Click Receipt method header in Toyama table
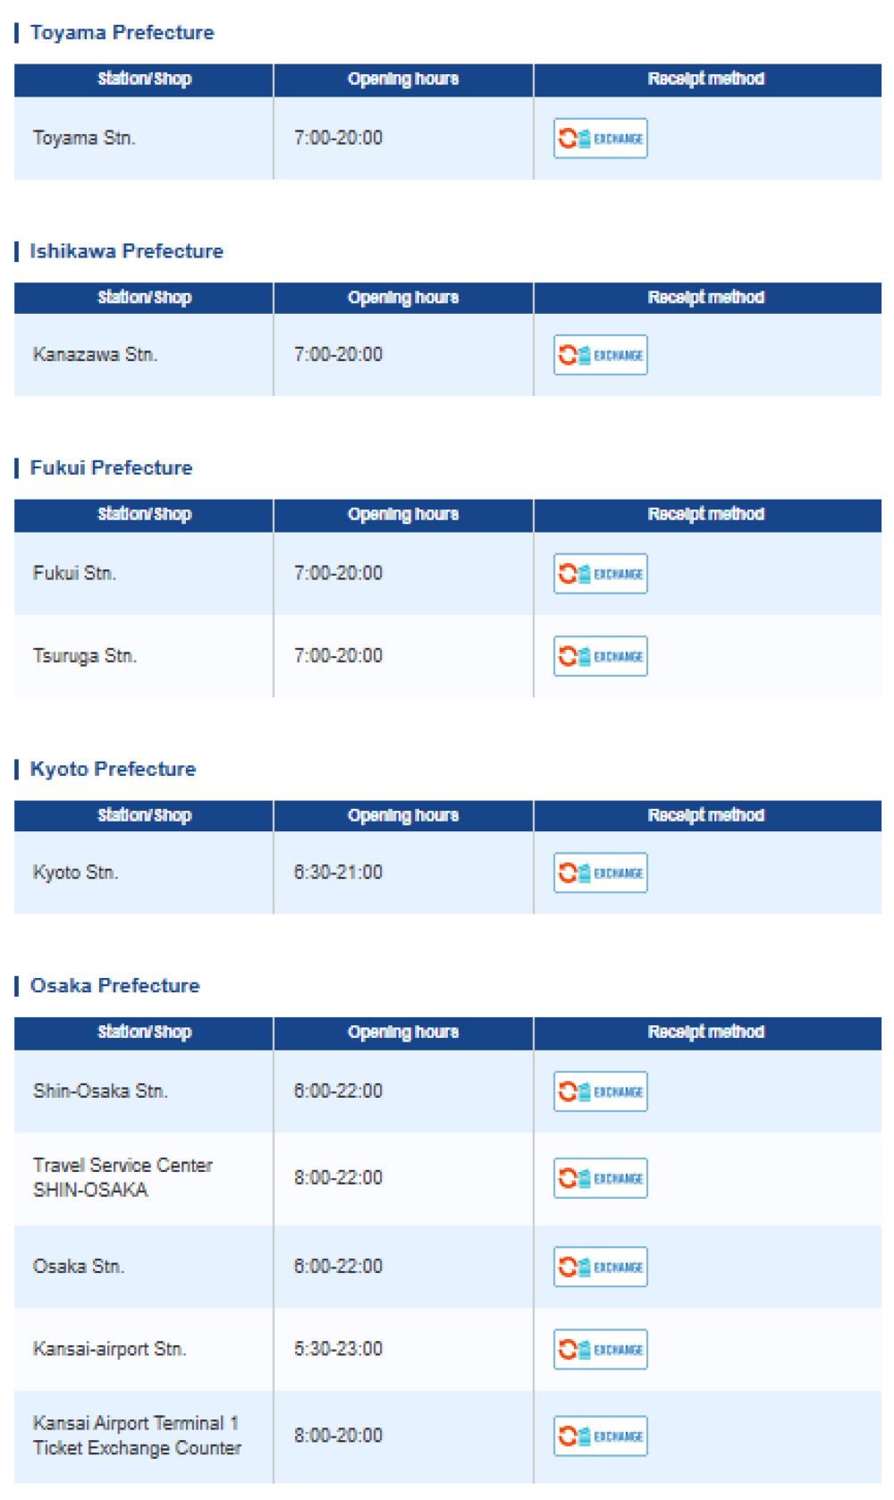The image size is (894, 1500). (x=705, y=79)
